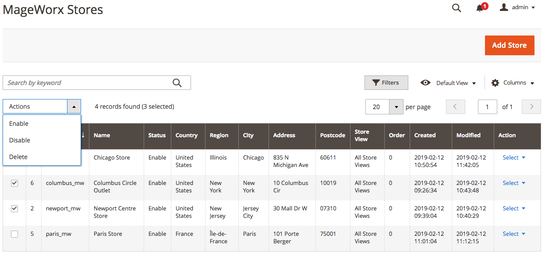Open Select action for Newport Centre Store row

tap(514, 209)
